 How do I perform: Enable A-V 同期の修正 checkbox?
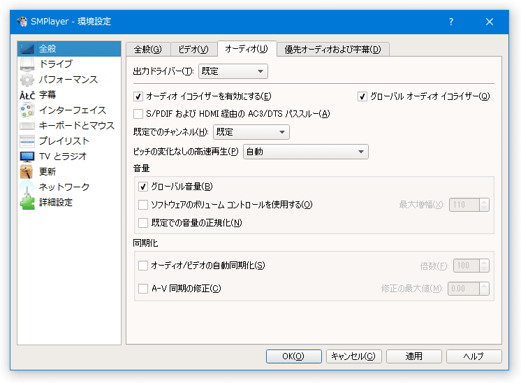tap(143, 289)
